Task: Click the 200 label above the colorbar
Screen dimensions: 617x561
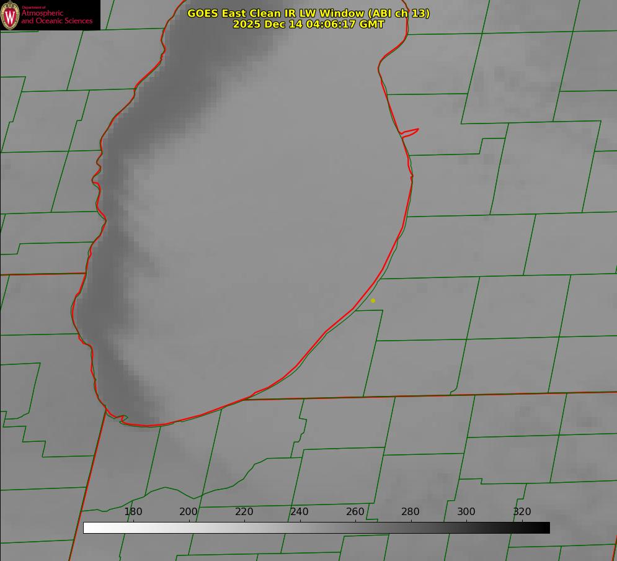Action: [189, 511]
